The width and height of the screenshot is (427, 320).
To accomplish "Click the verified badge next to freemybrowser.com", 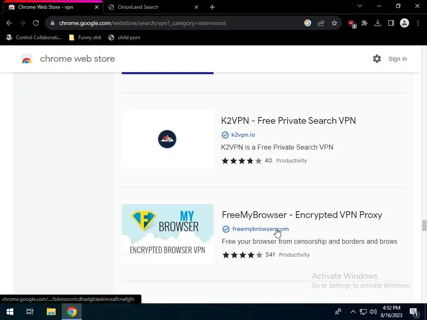I will click(226, 229).
